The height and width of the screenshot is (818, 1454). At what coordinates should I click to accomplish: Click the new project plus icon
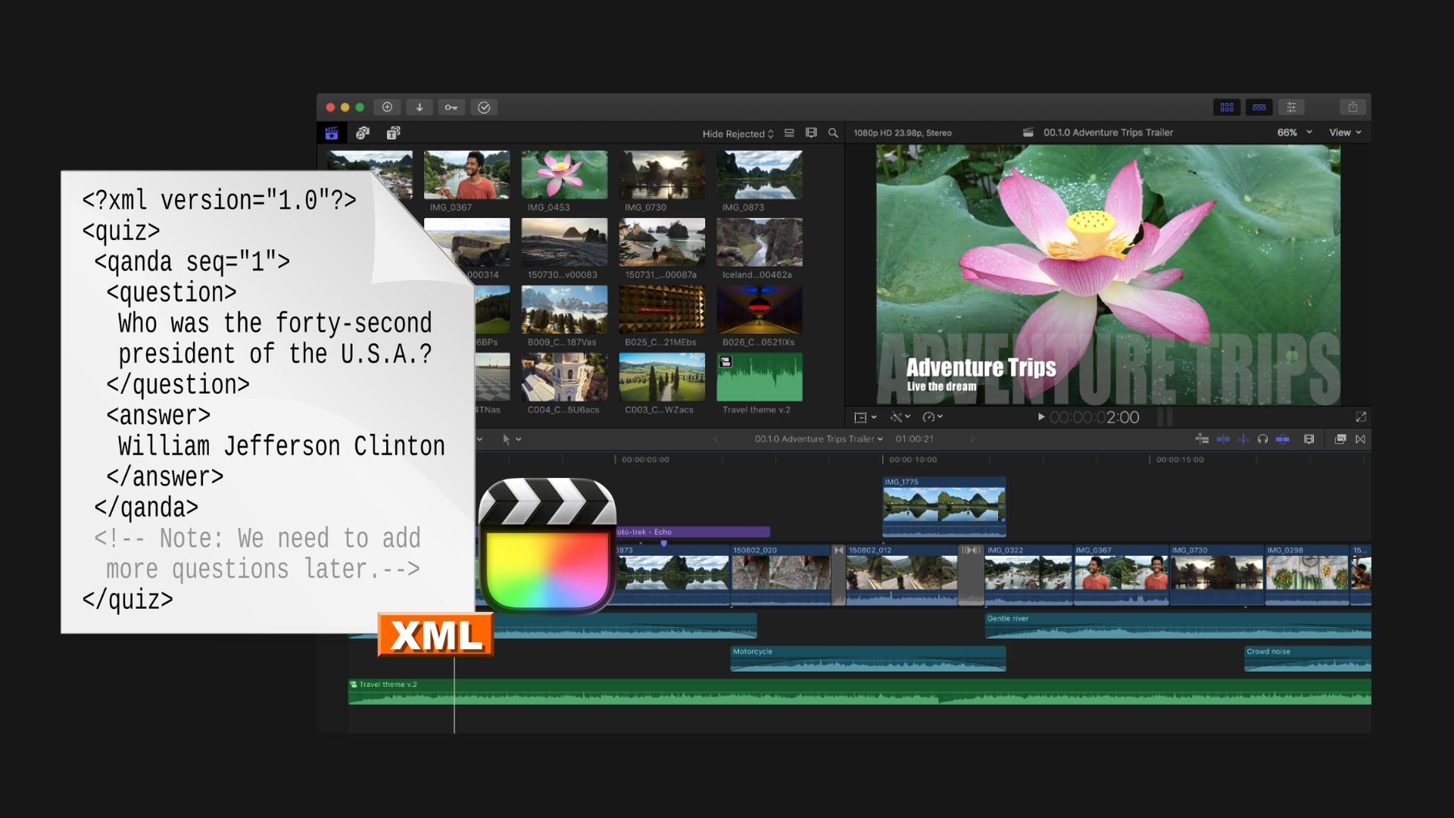(x=387, y=107)
